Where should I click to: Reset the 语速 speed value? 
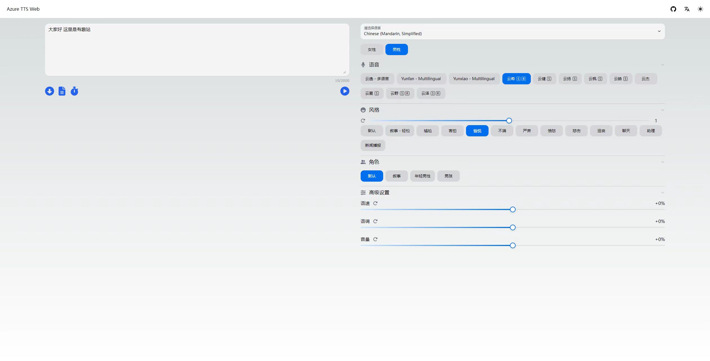click(375, 203)
